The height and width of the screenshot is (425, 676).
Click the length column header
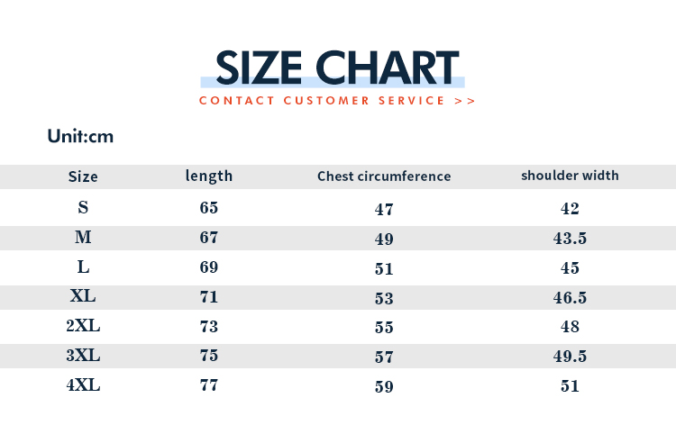pos(209,176)
